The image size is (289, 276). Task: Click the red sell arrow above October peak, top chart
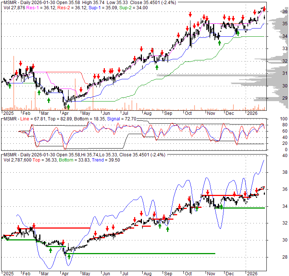190,14
